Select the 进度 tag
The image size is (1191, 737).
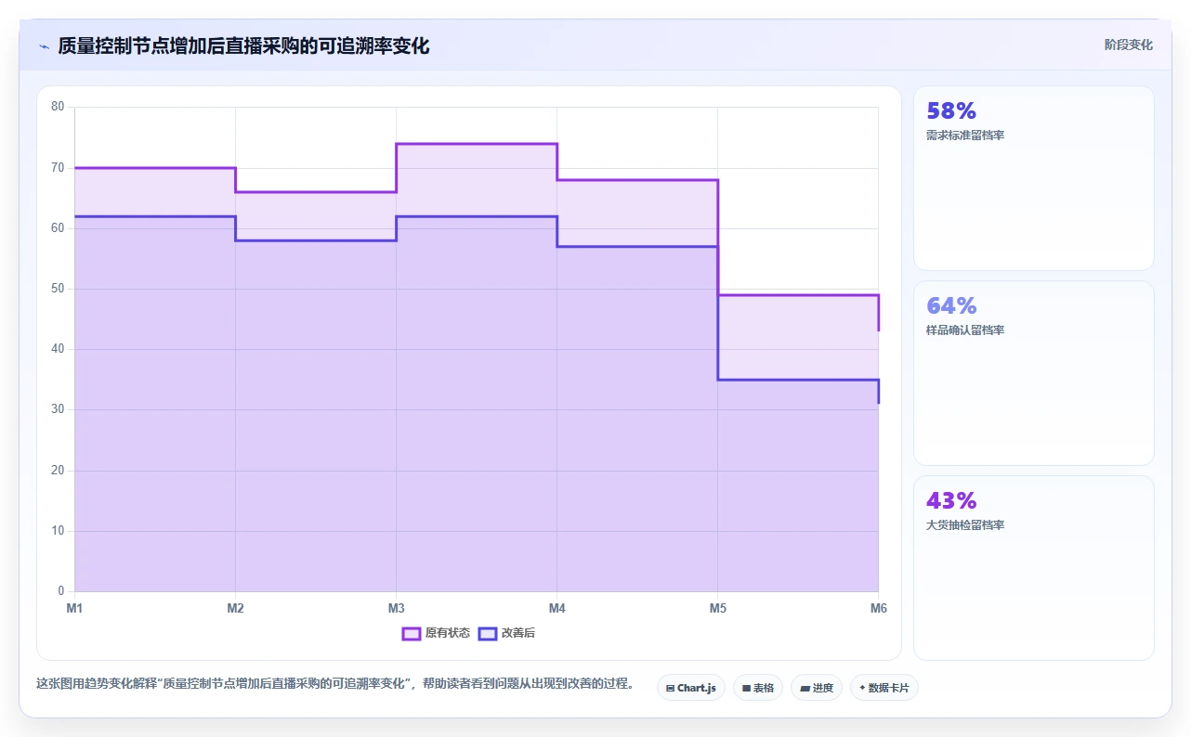[x=817, y=688]
